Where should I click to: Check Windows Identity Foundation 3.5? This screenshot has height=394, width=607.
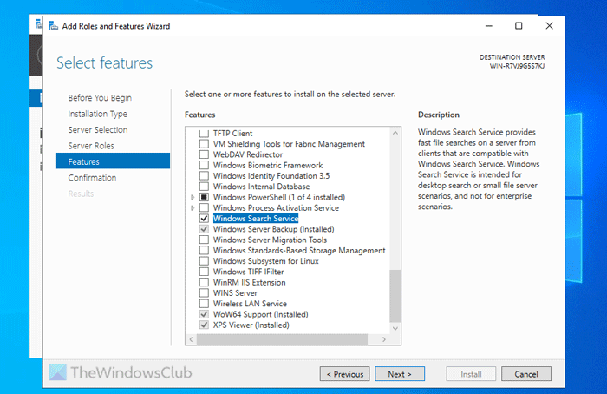tap(204, 176)
